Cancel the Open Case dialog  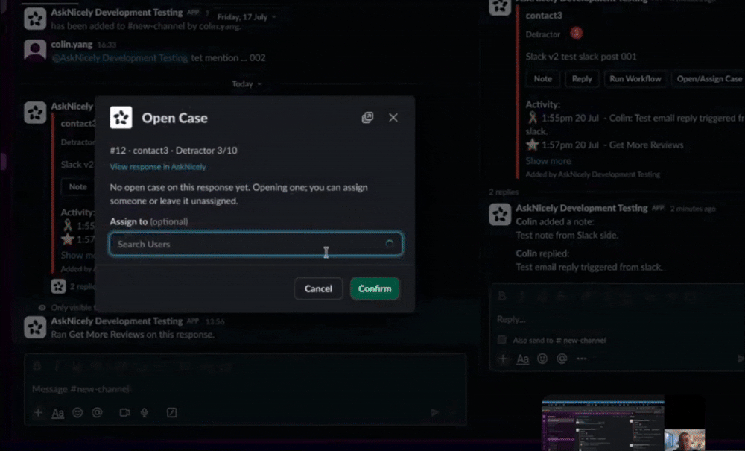[x=318, y=288]
